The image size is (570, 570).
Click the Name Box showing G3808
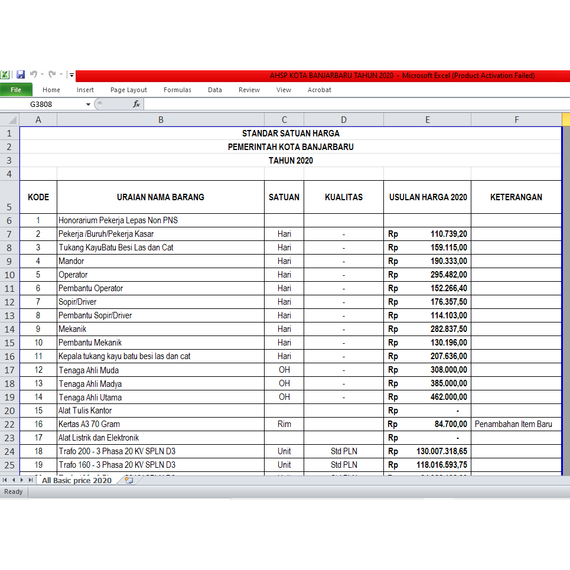pos(42,105)
